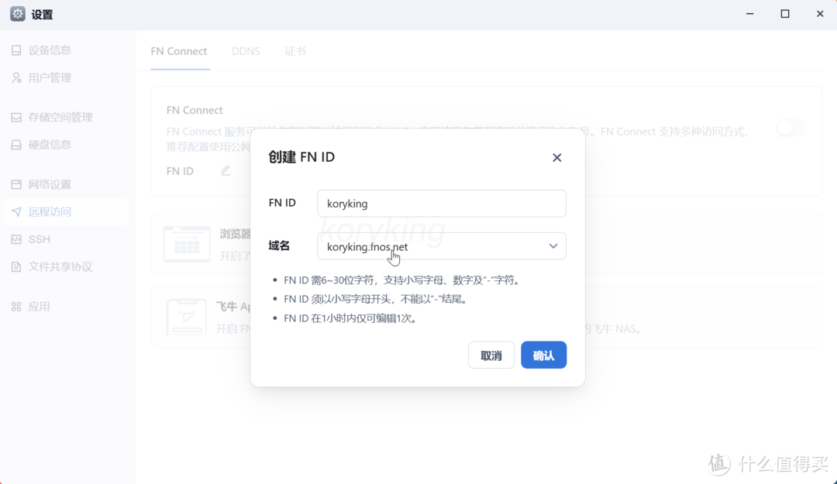Select the FN Connect tab

pyautogui.click(x=179, y=50)
